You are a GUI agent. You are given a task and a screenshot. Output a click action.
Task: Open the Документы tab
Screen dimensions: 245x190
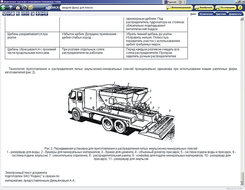click(x=235, y=14)
